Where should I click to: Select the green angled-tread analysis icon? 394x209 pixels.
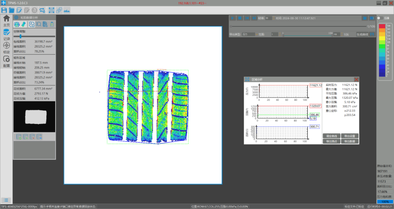pyautogui.click(x=23, y=24)
